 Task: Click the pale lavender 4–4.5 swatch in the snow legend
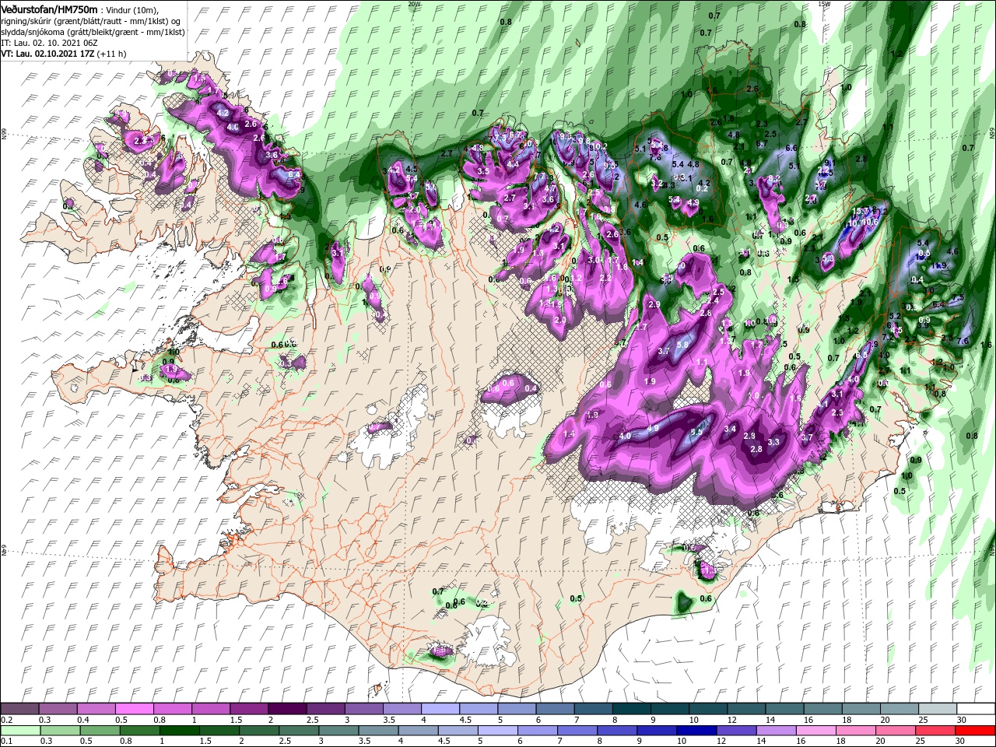(439, 709)
